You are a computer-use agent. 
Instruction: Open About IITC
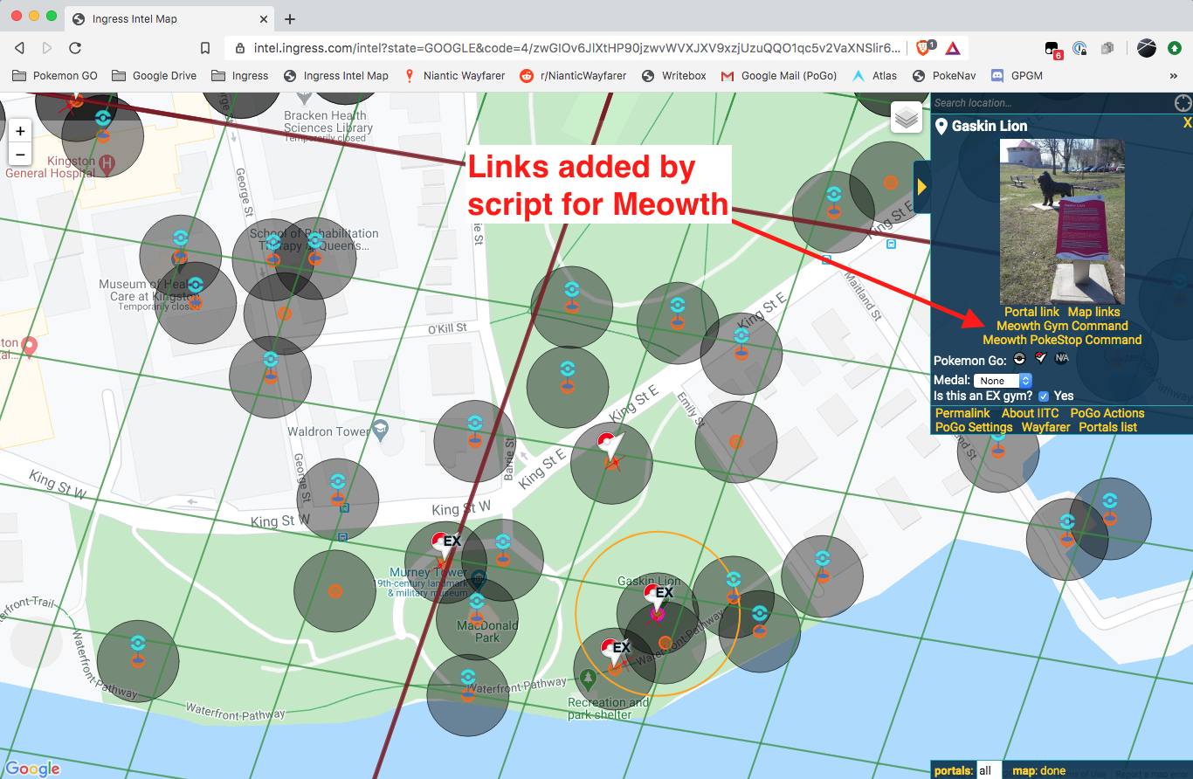(1030, 413)
